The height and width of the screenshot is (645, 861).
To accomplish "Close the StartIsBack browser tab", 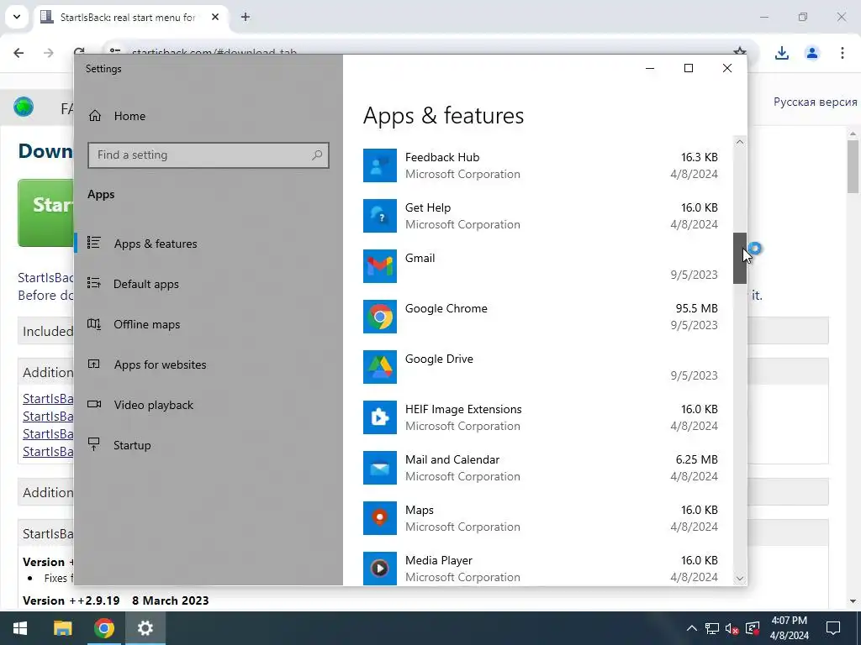I will pyautogui.click(x=215, y=17).
